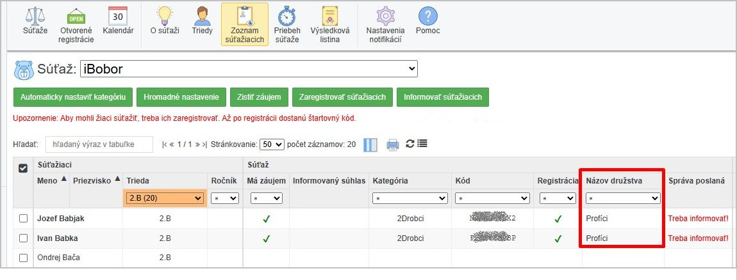Open Výsledková listina certificate icon
Image resolution: width=737 pixels, height=280 pixels.
click(330, 17)
